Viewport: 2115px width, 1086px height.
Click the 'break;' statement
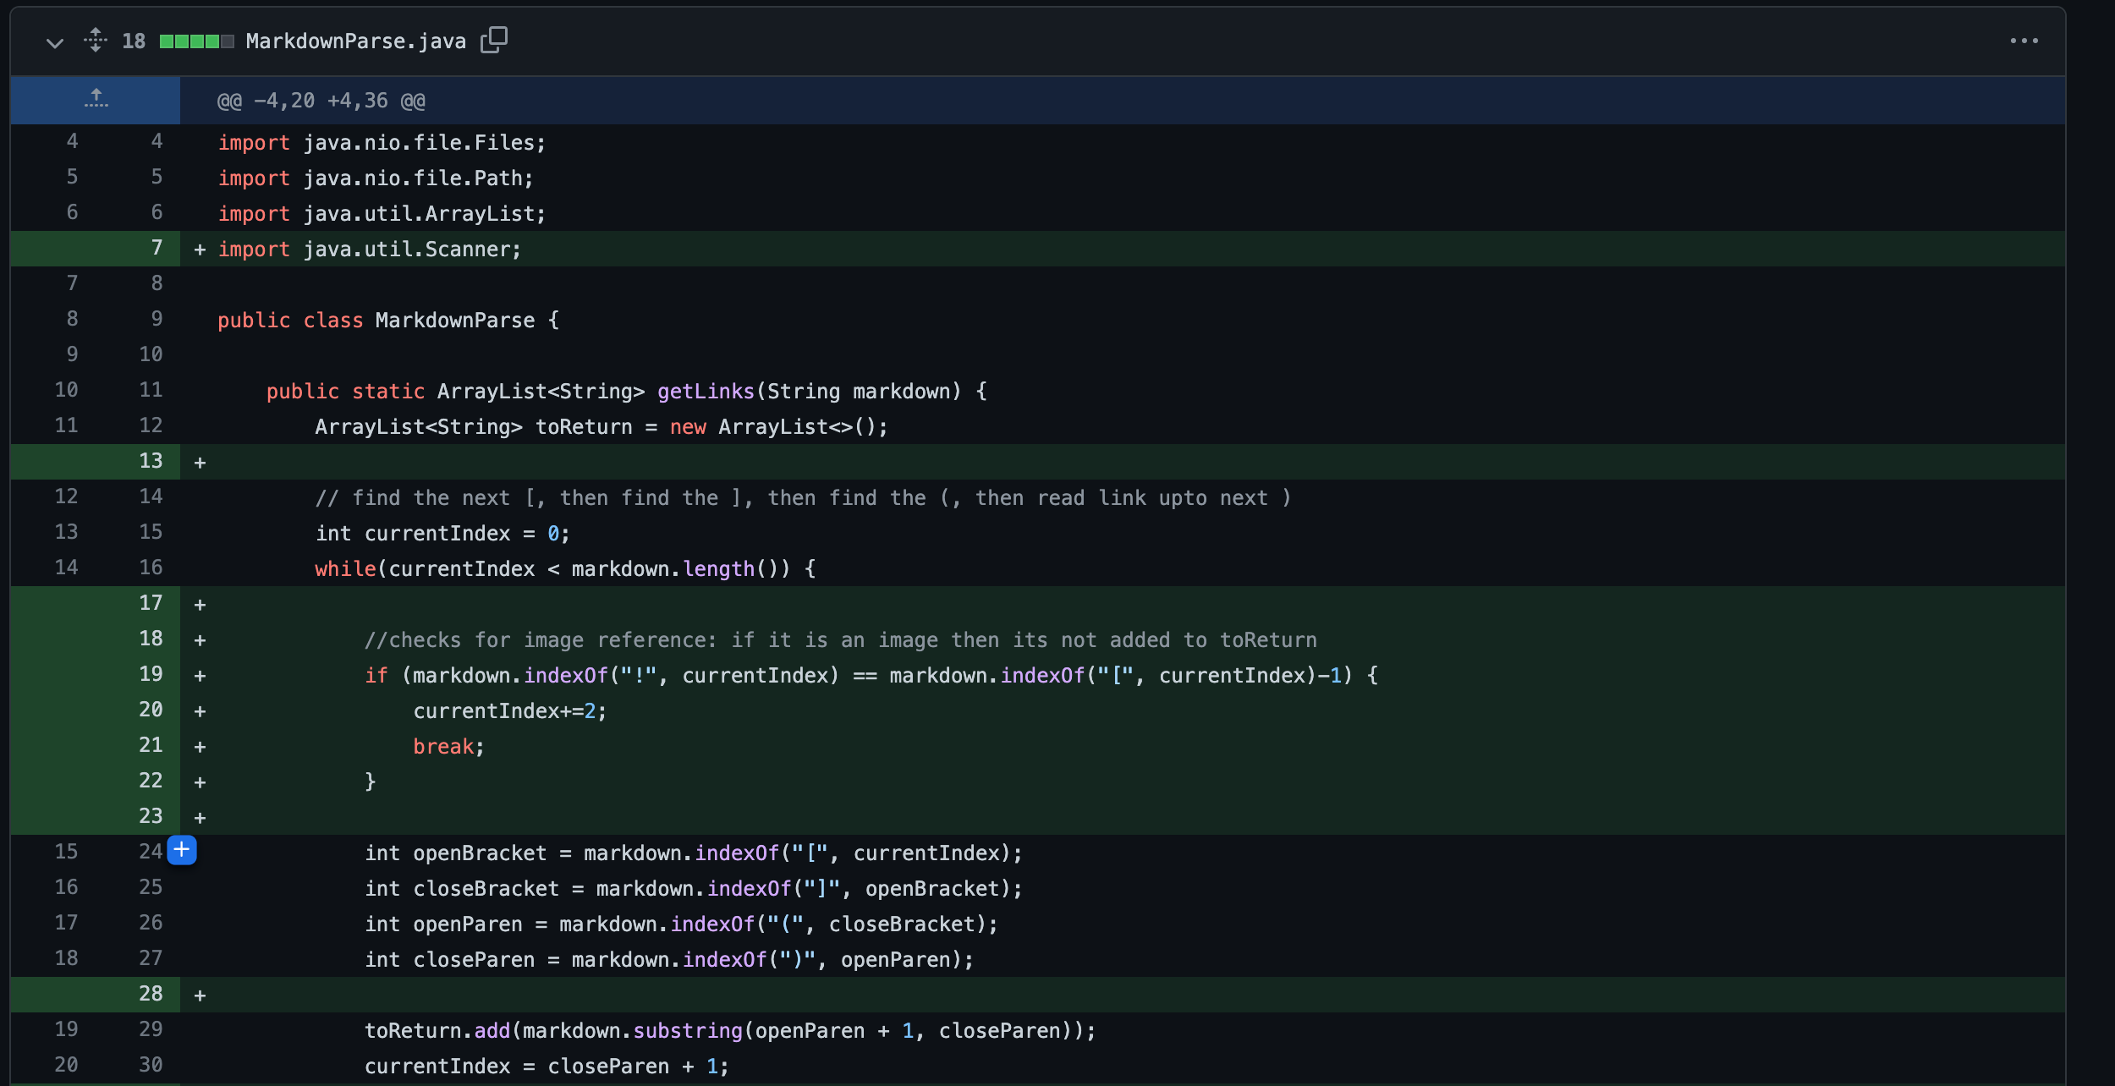pyautogui.click(x=448, y=747)
